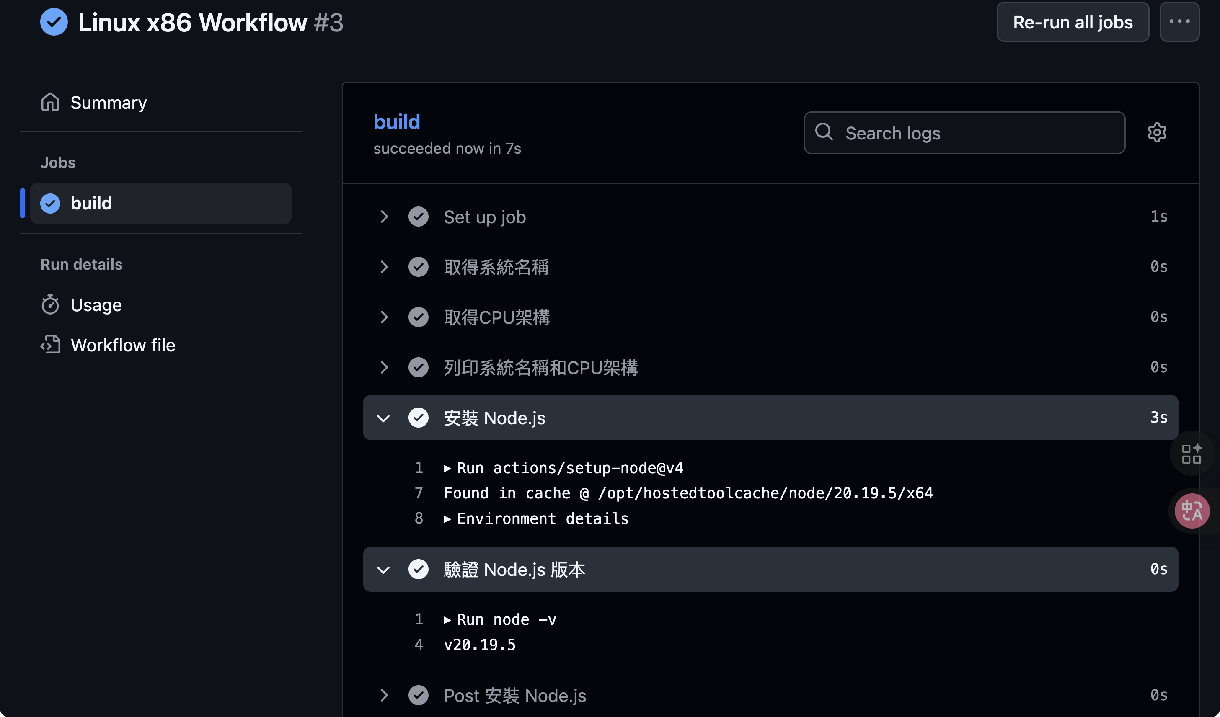
Task: Click the Summary home icon
Action: (x=50, y=102)
